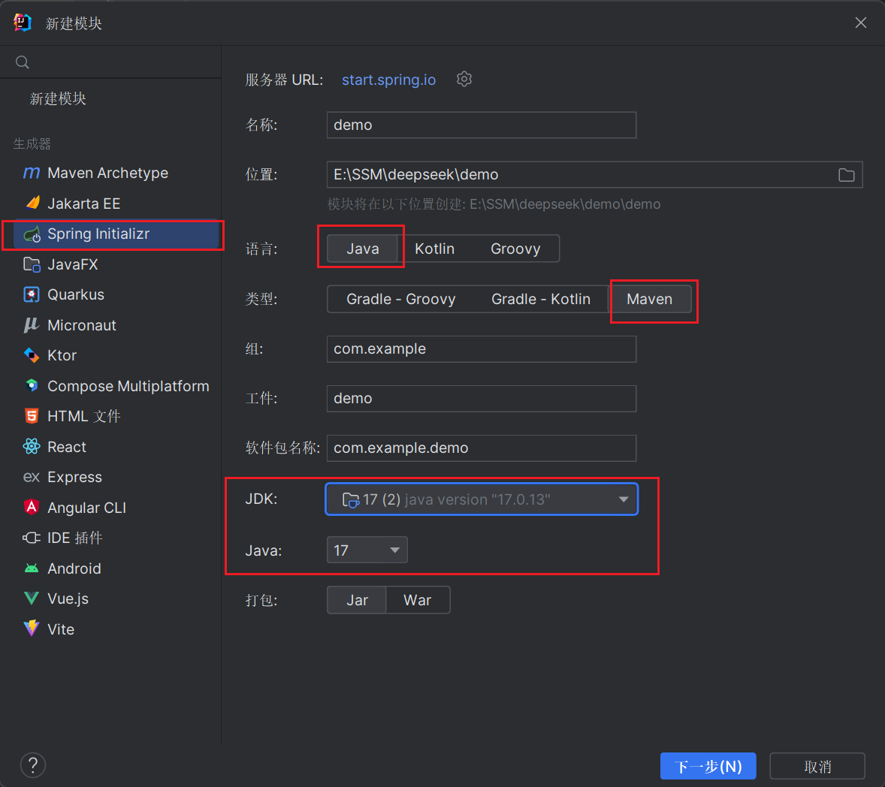This screenshot has height=787, width=885.
Task: Select War packaging
Action: [x=418, y=600]
